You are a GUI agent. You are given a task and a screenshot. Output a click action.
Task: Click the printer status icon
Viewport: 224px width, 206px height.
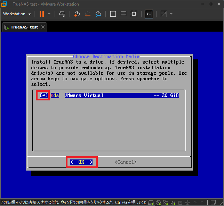pyautogui.click(x=180, y=203)
